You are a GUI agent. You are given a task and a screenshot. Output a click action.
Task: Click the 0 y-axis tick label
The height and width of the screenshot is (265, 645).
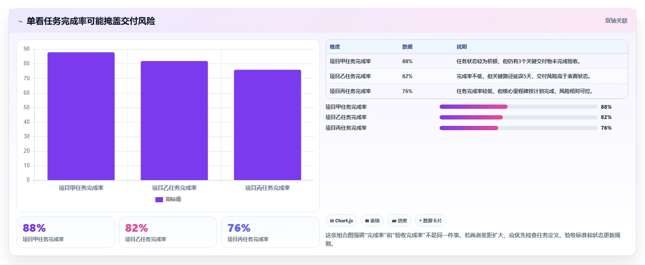click(x=28, y=180)
